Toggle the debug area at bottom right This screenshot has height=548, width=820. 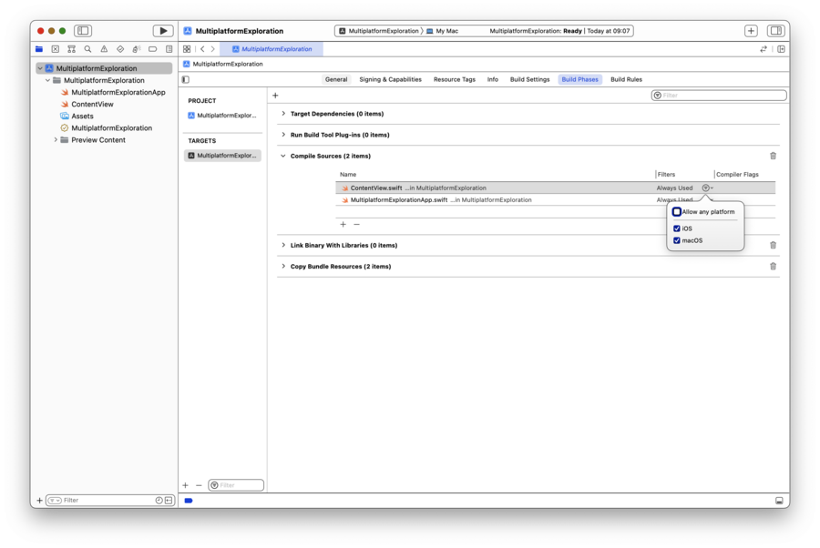(x=779, y=501)
